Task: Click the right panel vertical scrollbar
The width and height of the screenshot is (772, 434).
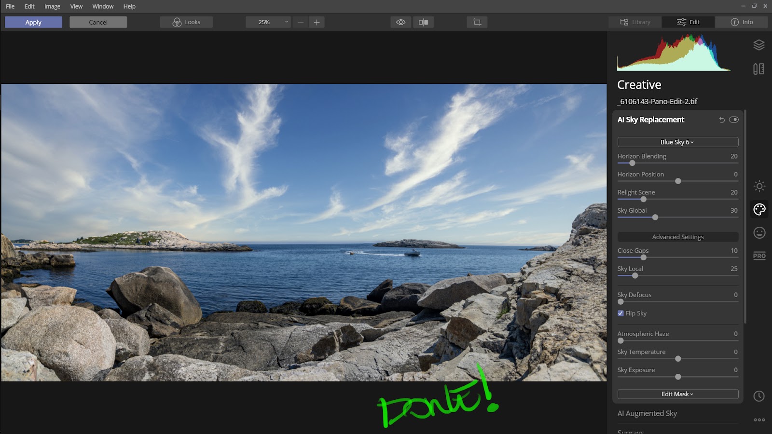Action: (745, 217)
